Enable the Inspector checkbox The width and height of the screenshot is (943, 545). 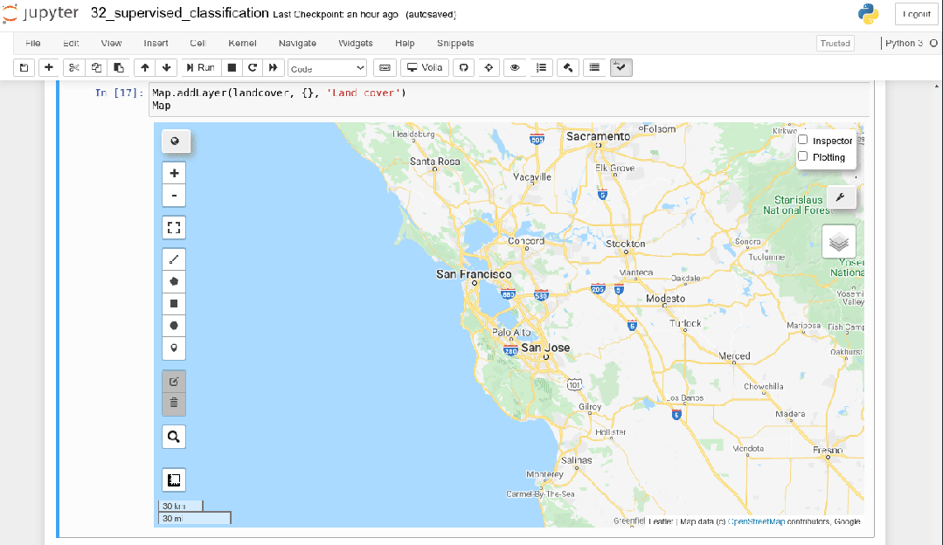803,140
